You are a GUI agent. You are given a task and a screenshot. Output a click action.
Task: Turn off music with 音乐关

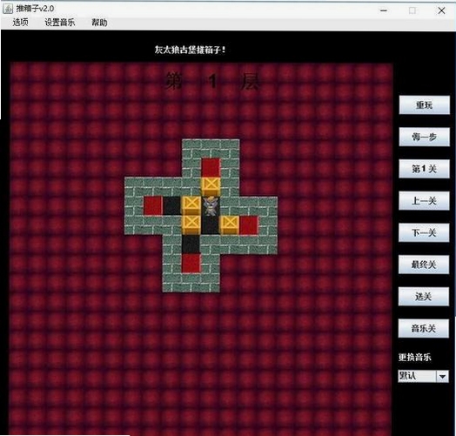point(424,329)
